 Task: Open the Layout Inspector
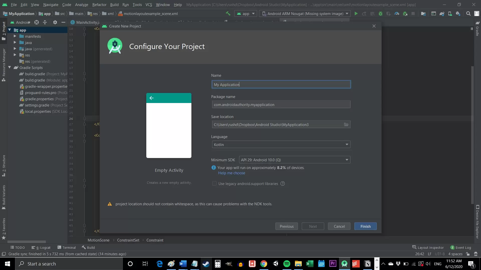click(428, 247)
